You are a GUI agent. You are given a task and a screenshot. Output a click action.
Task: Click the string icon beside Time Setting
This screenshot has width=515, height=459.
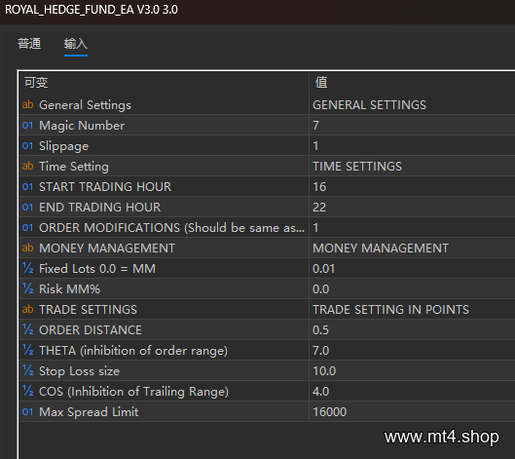pos(28,166)
